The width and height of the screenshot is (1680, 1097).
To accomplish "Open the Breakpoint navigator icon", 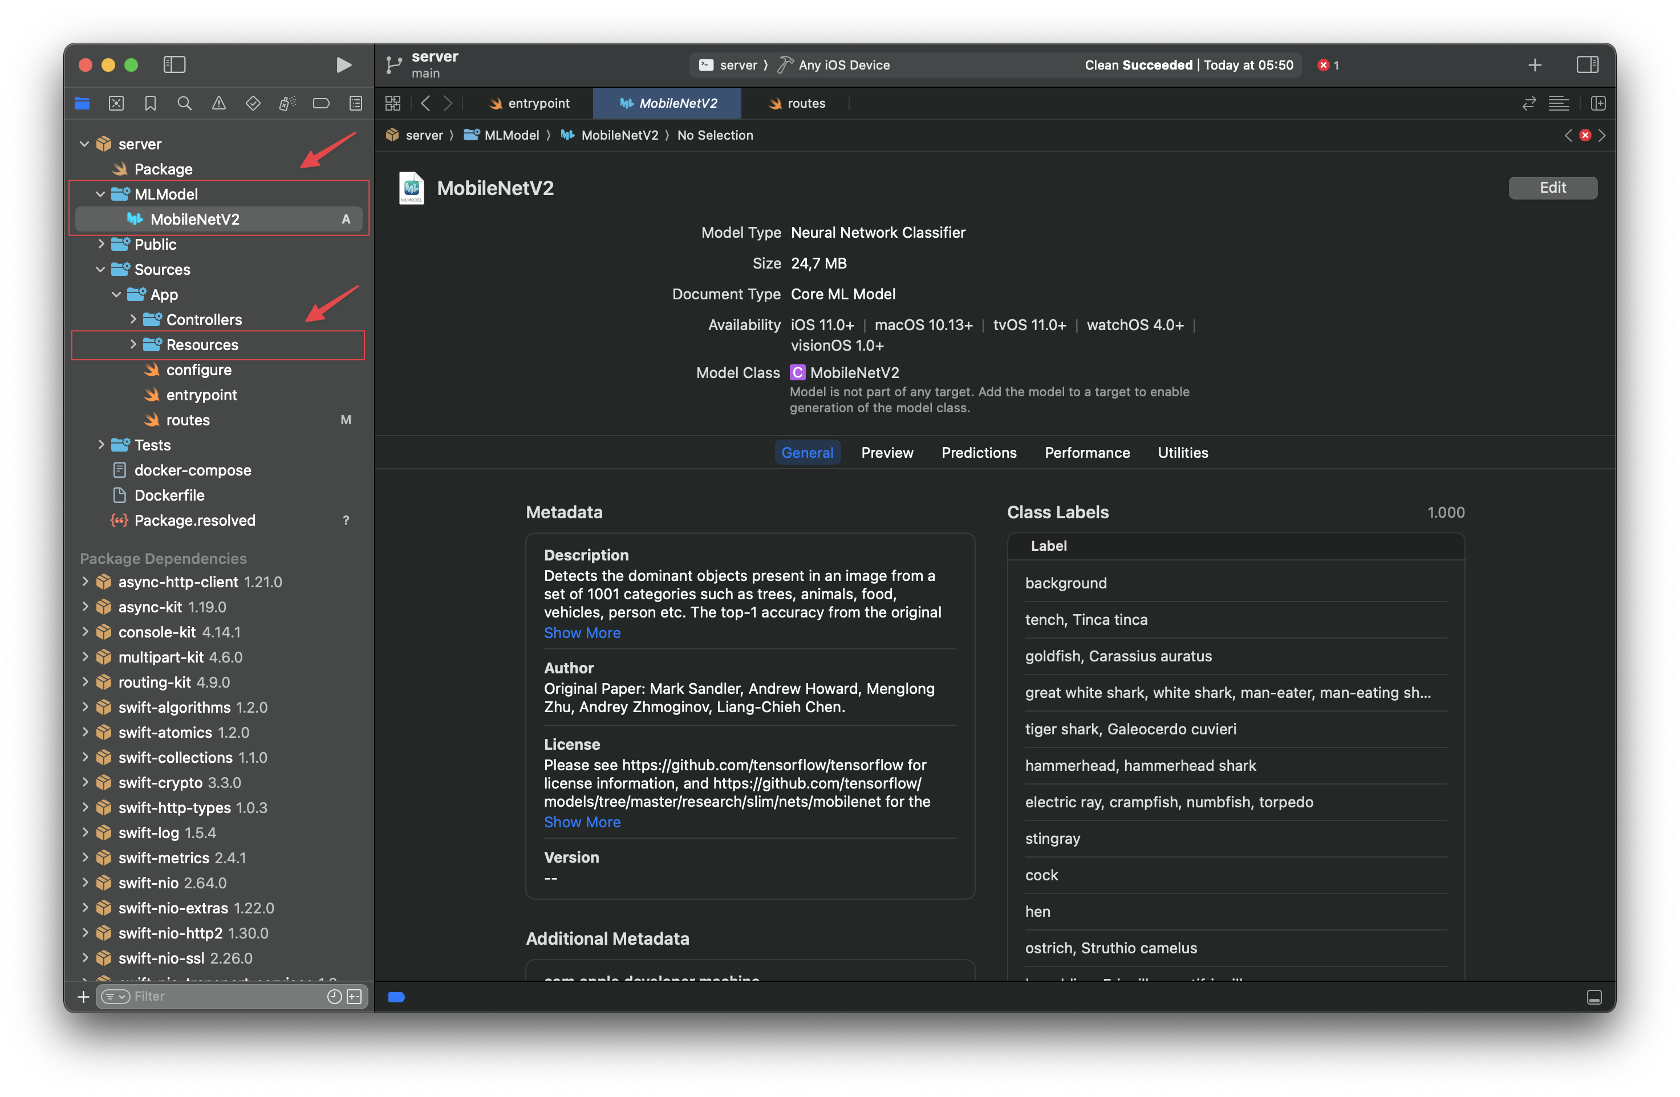I will click(321, 103).
